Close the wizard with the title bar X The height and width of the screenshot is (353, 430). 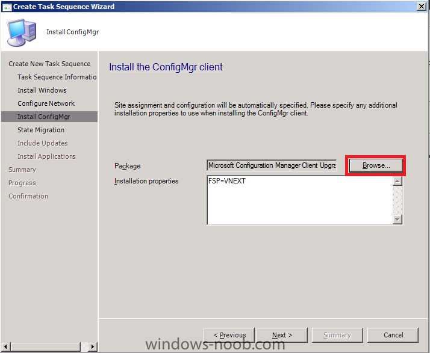click(x=421, y=6)
